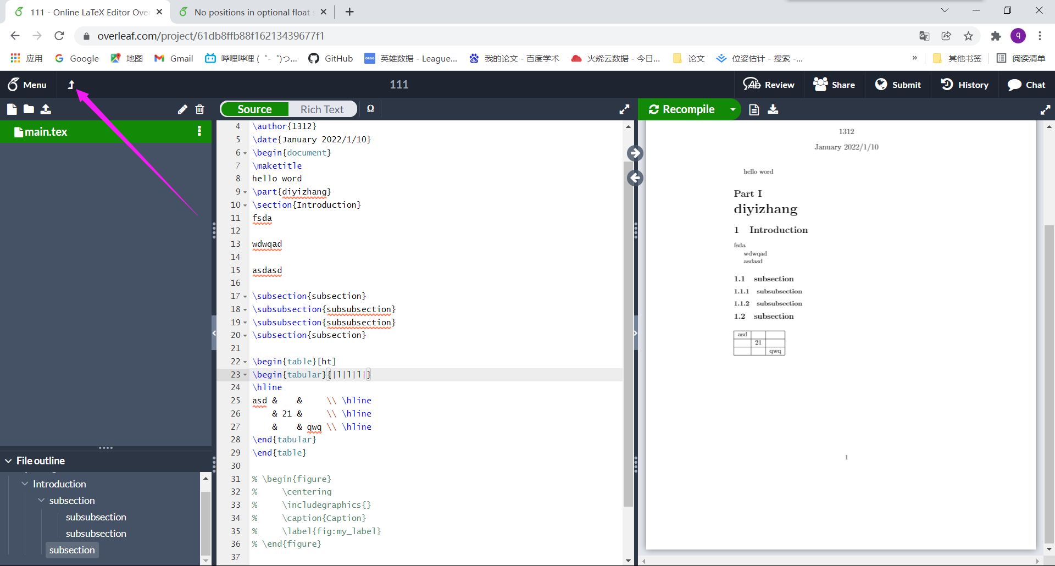This screenshot has width=1055, height=566.
Task: Open browser extensions puzzle icon
Action: pyautogui.click(x=996, y=36)
